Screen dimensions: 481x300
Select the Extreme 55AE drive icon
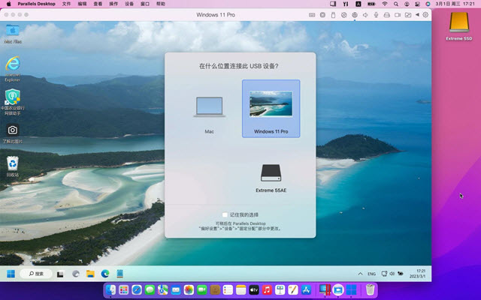click(271, 173)
